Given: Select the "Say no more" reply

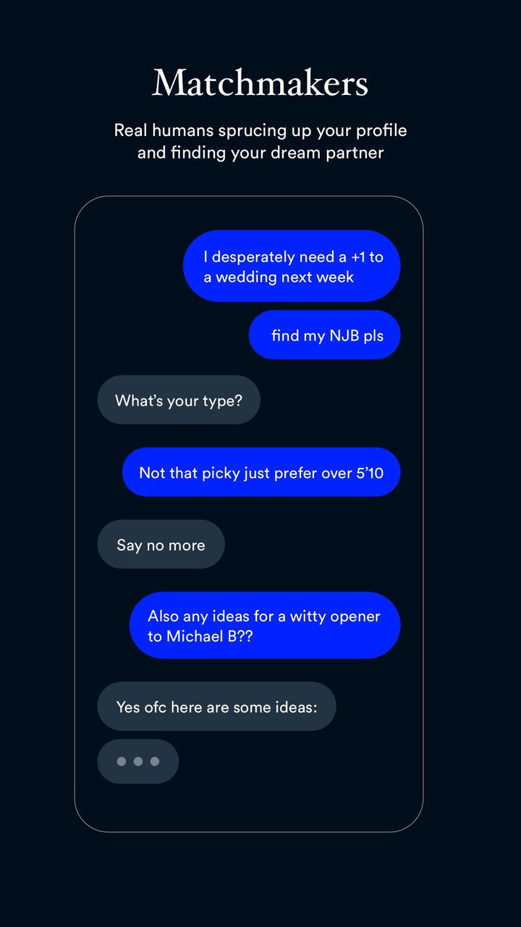Looking at the screenshot, I should pyautogui.click(x=161, y=545).
